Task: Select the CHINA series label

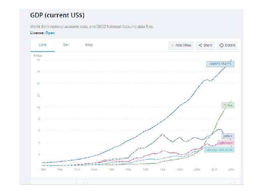Action: click(x=228, y=105)
